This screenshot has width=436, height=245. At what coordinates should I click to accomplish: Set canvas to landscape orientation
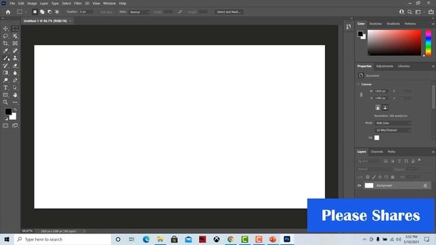(x=385, y=108)
